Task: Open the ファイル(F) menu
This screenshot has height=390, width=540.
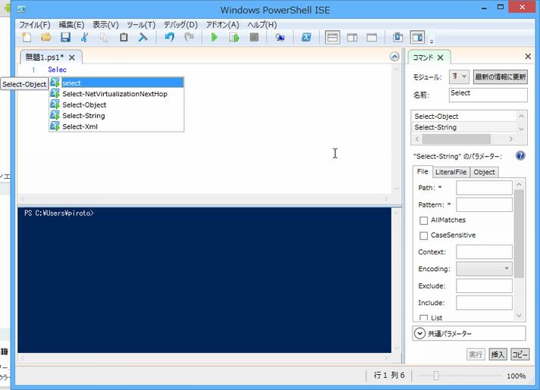Action: point(34,25)
